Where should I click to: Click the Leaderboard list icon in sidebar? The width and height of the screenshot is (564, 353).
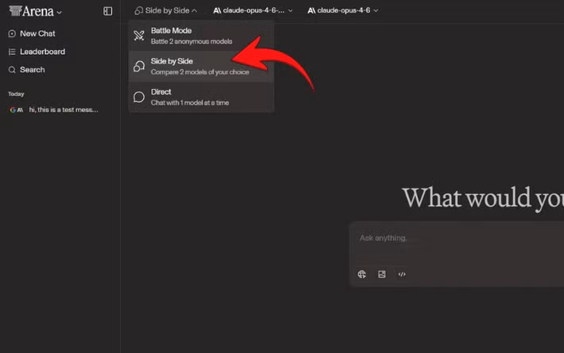12,52
